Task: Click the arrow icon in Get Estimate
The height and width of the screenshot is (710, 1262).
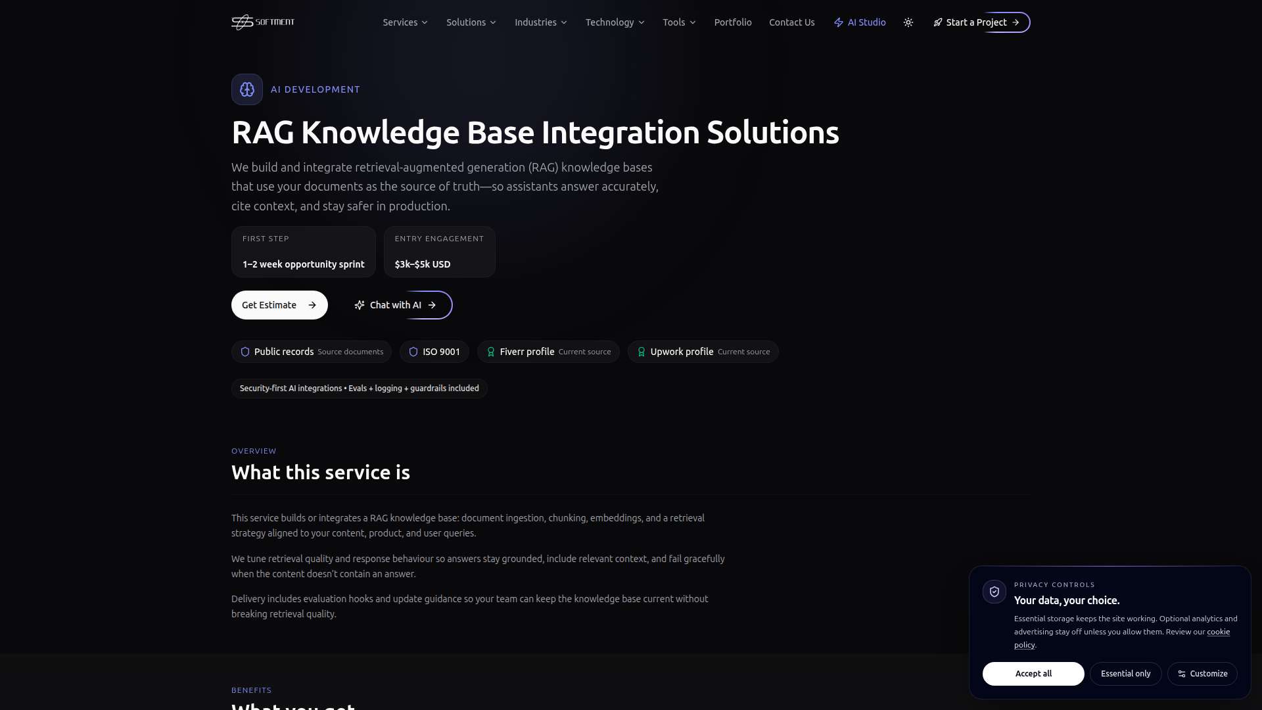Action: 312,305
